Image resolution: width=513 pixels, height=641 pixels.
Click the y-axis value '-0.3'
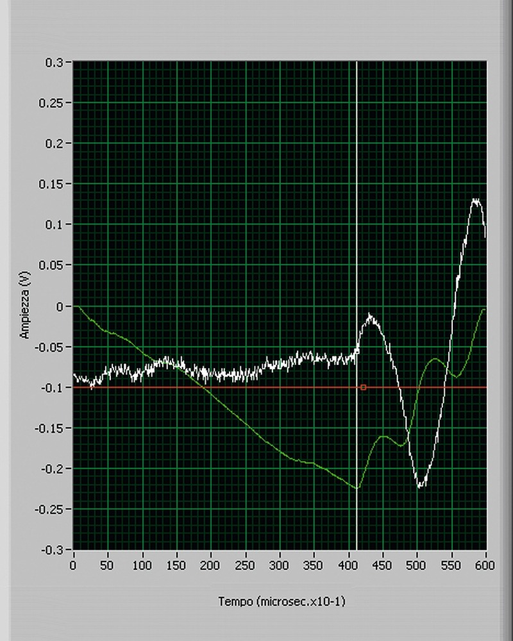(x=53, y=550)
